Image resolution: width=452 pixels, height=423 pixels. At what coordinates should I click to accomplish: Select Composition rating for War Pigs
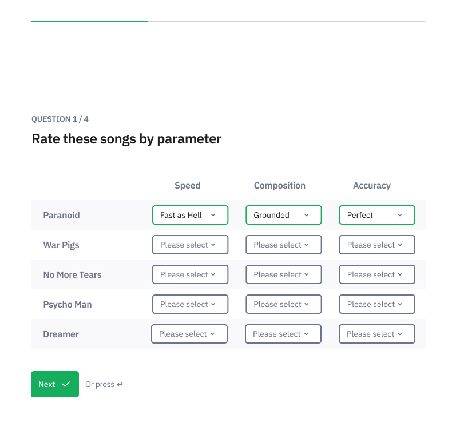(283, 245)
